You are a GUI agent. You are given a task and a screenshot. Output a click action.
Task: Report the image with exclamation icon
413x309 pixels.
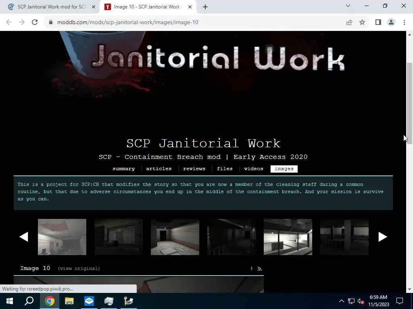(x=252, y=268)
